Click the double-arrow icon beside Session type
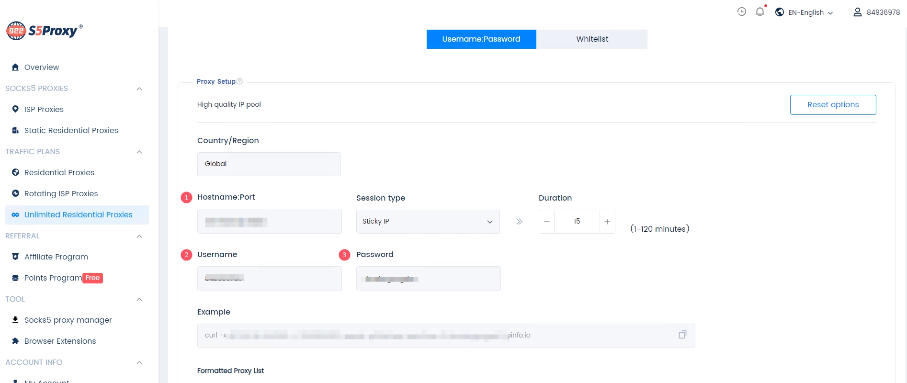Viewport: 907px width, 383px height. (519, 222)
